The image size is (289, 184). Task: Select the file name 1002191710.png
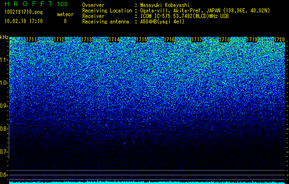click(24, 12)
